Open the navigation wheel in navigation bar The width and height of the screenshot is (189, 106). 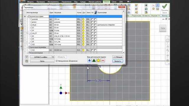coord(167,41)
